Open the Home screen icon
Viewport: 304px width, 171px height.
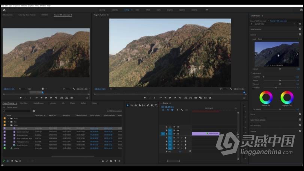[x=4, y=10]
